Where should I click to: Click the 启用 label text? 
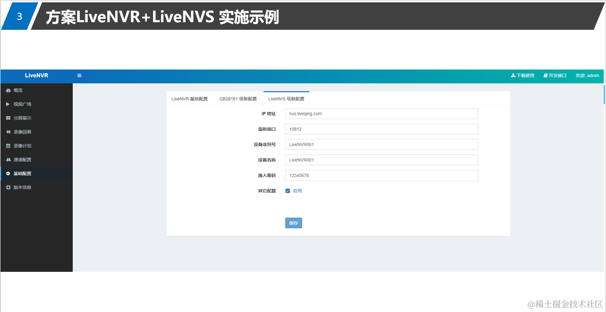(x=297, y=191)
